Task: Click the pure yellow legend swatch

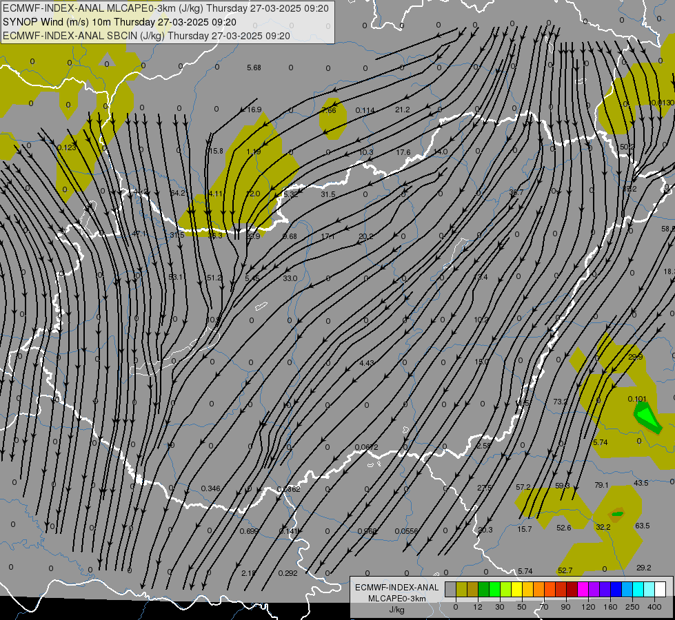Action: pyautogui.click(x=517, y=589)
